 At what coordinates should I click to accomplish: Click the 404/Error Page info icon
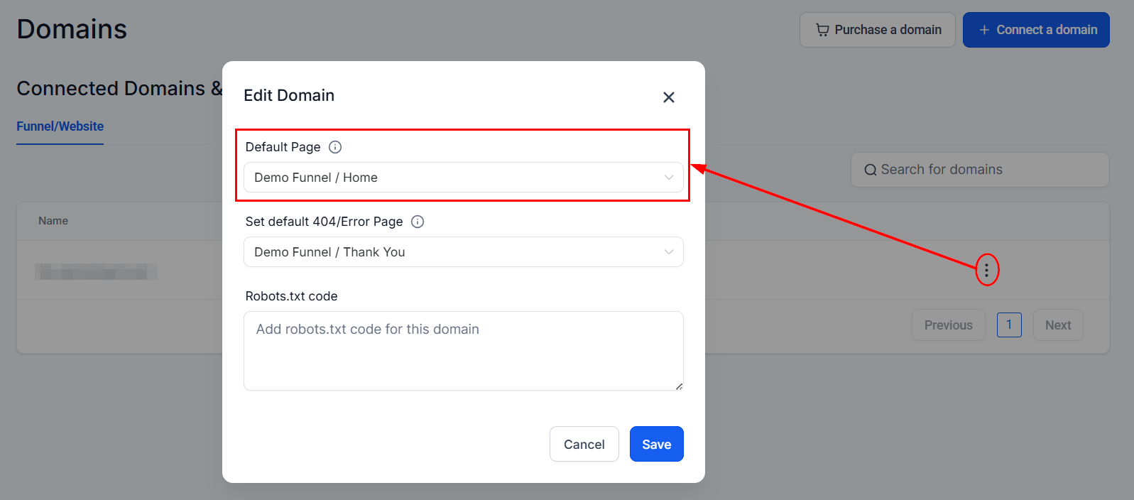click(x=418, y=222)
